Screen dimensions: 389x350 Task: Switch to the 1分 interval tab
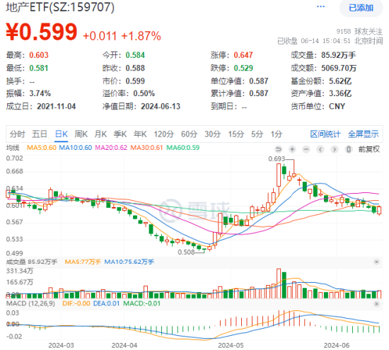(x=277, y=134)
